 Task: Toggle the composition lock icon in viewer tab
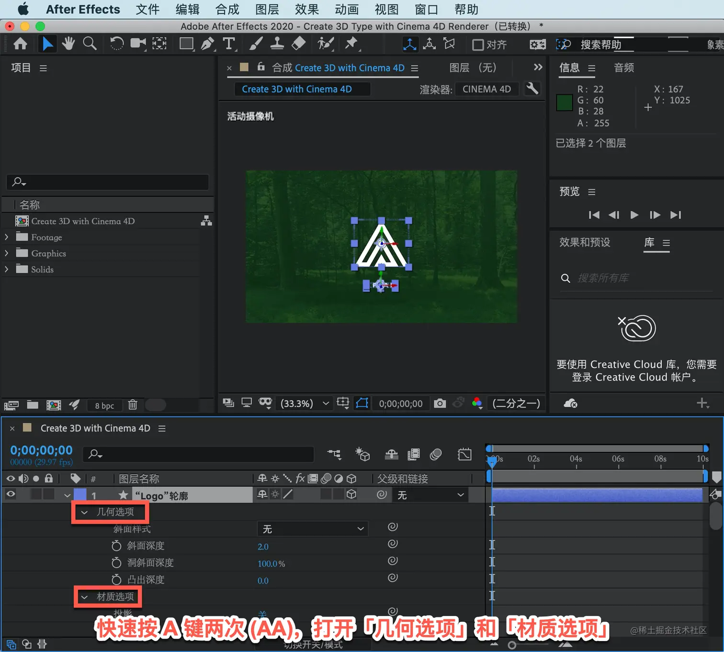coord(261,67)
